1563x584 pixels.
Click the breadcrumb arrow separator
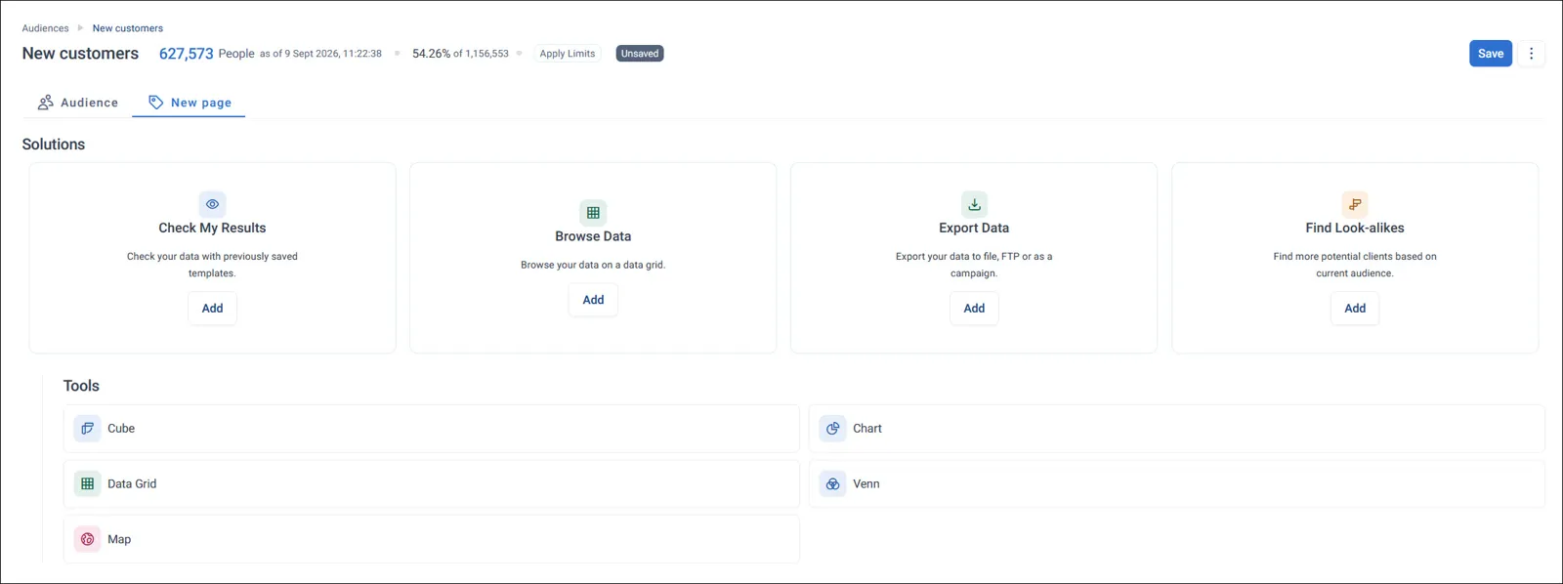tap(80, 28)
